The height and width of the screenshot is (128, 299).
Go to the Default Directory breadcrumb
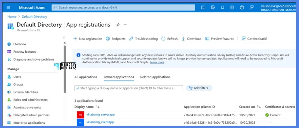[34, 17]
